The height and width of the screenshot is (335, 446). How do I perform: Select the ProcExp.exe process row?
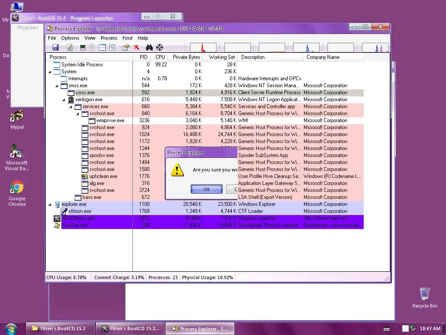205,225
